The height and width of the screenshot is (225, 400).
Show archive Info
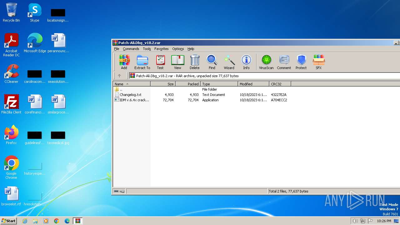point(246,62)
